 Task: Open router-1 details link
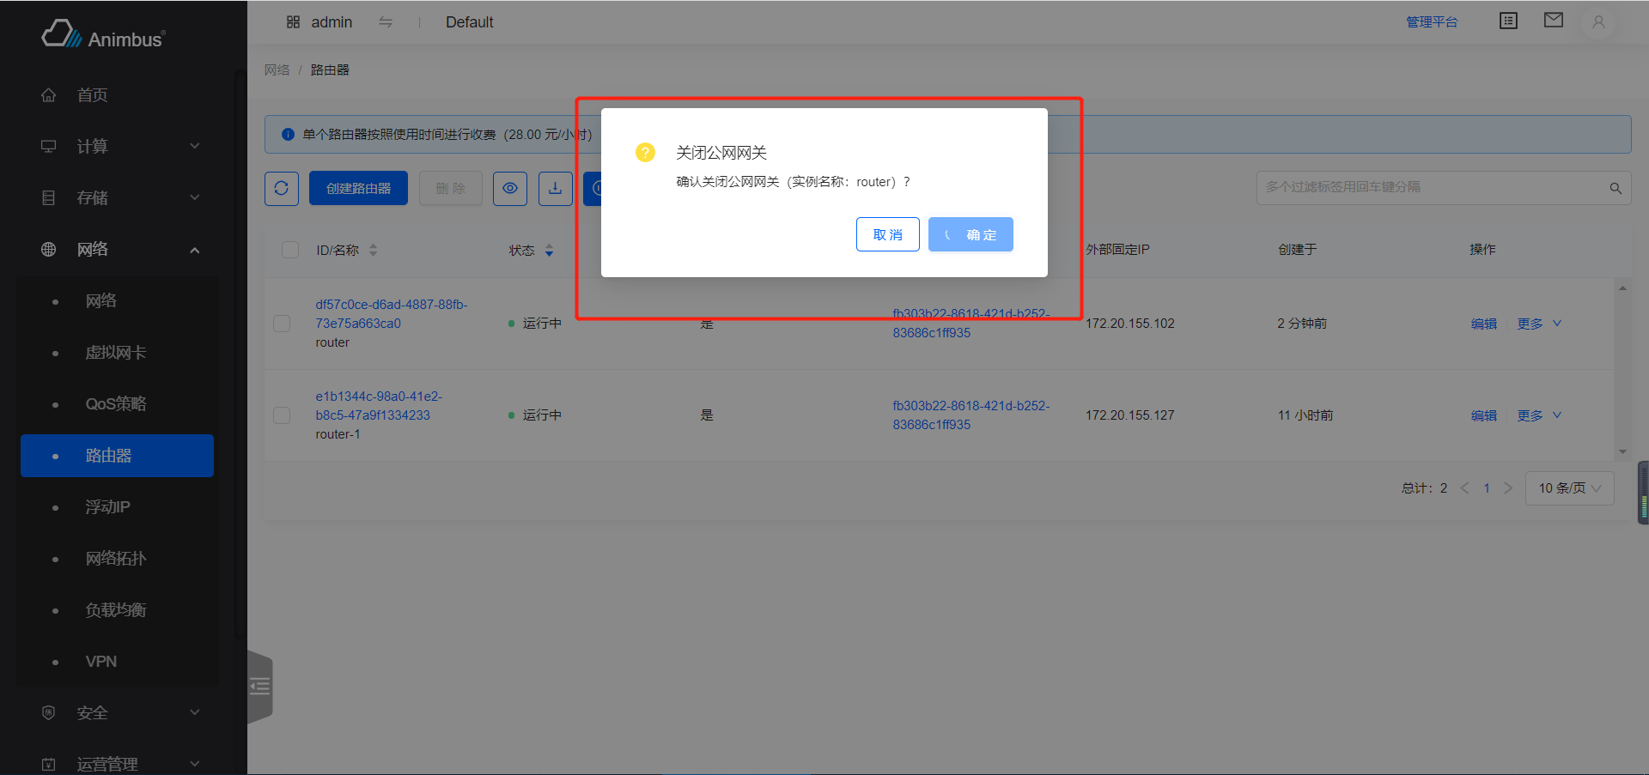click(x=379, y=405)
